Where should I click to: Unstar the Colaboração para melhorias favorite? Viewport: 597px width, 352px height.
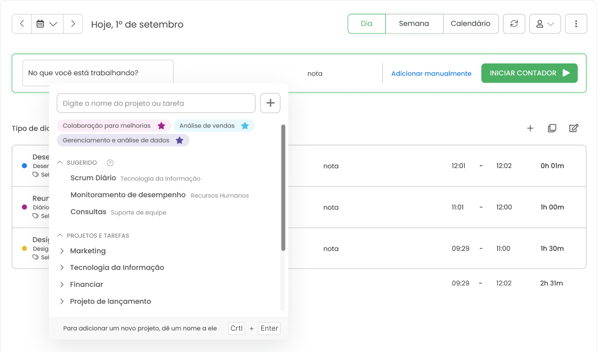pyautogui.click(x=161, y=126)
